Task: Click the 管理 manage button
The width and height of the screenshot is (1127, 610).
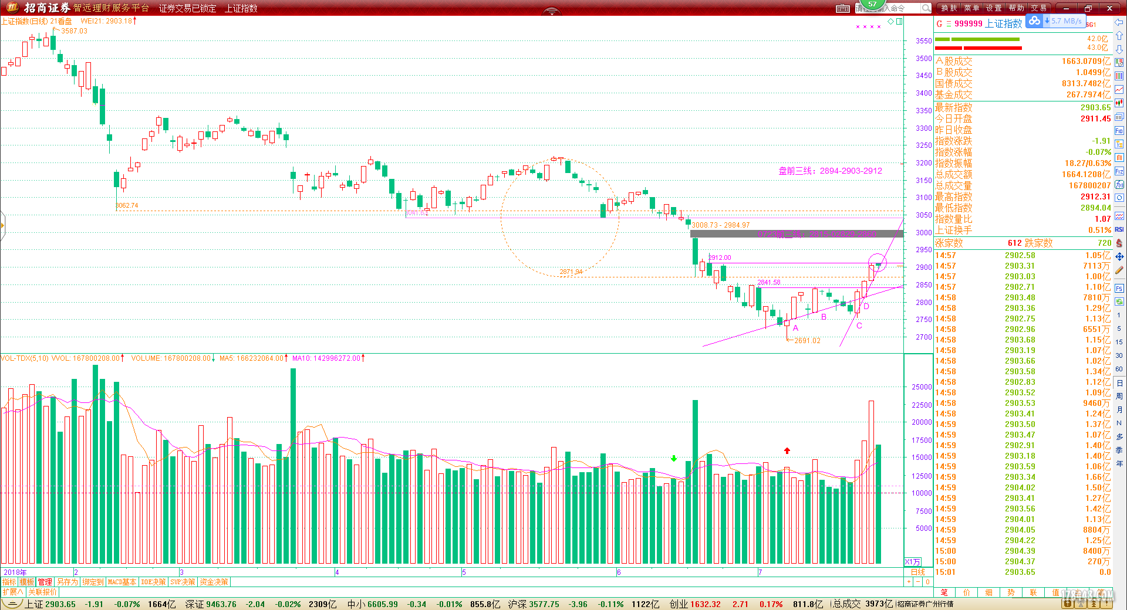Action: (45, 582)
